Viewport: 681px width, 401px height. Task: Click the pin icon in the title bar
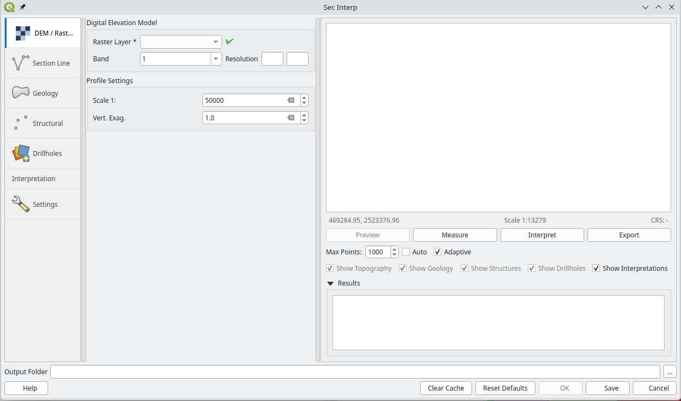coord(22,7)
